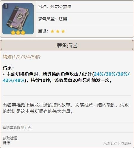Click the level 1 badge on weapon thumbnail

click(6, 6)
